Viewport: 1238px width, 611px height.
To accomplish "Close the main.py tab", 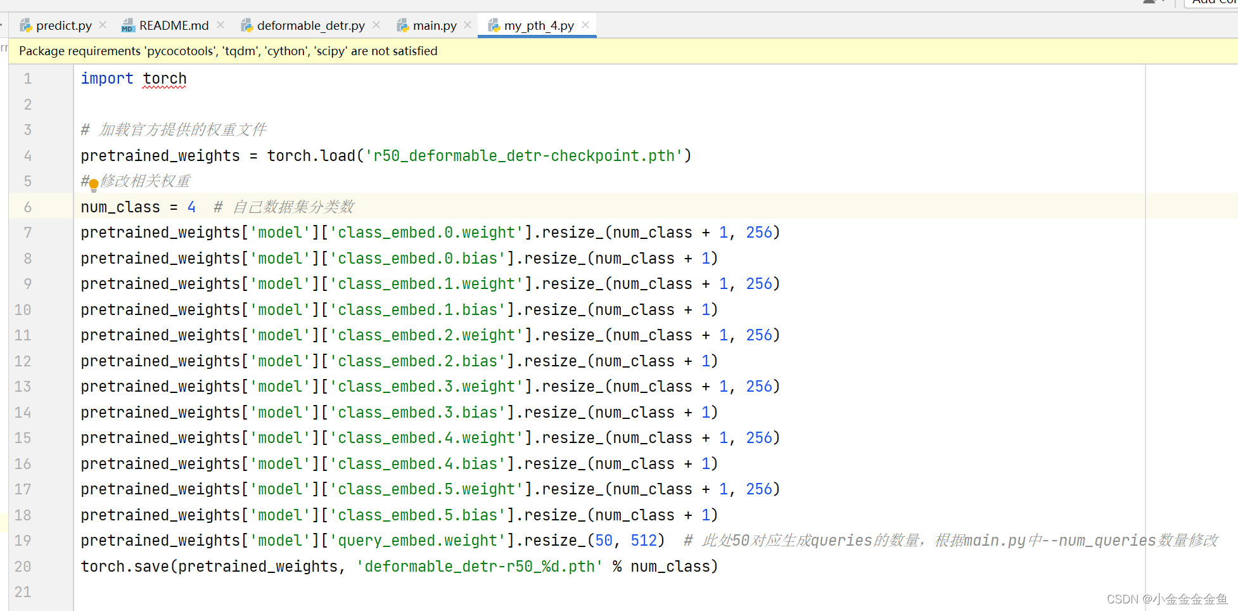I will tap(468, 25).
